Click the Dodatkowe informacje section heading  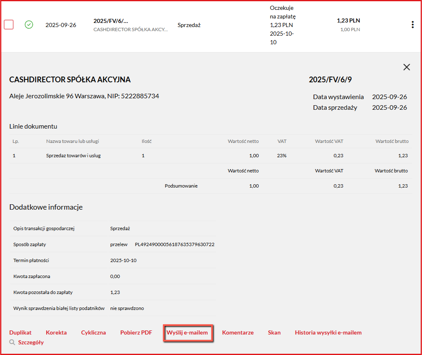46,207
